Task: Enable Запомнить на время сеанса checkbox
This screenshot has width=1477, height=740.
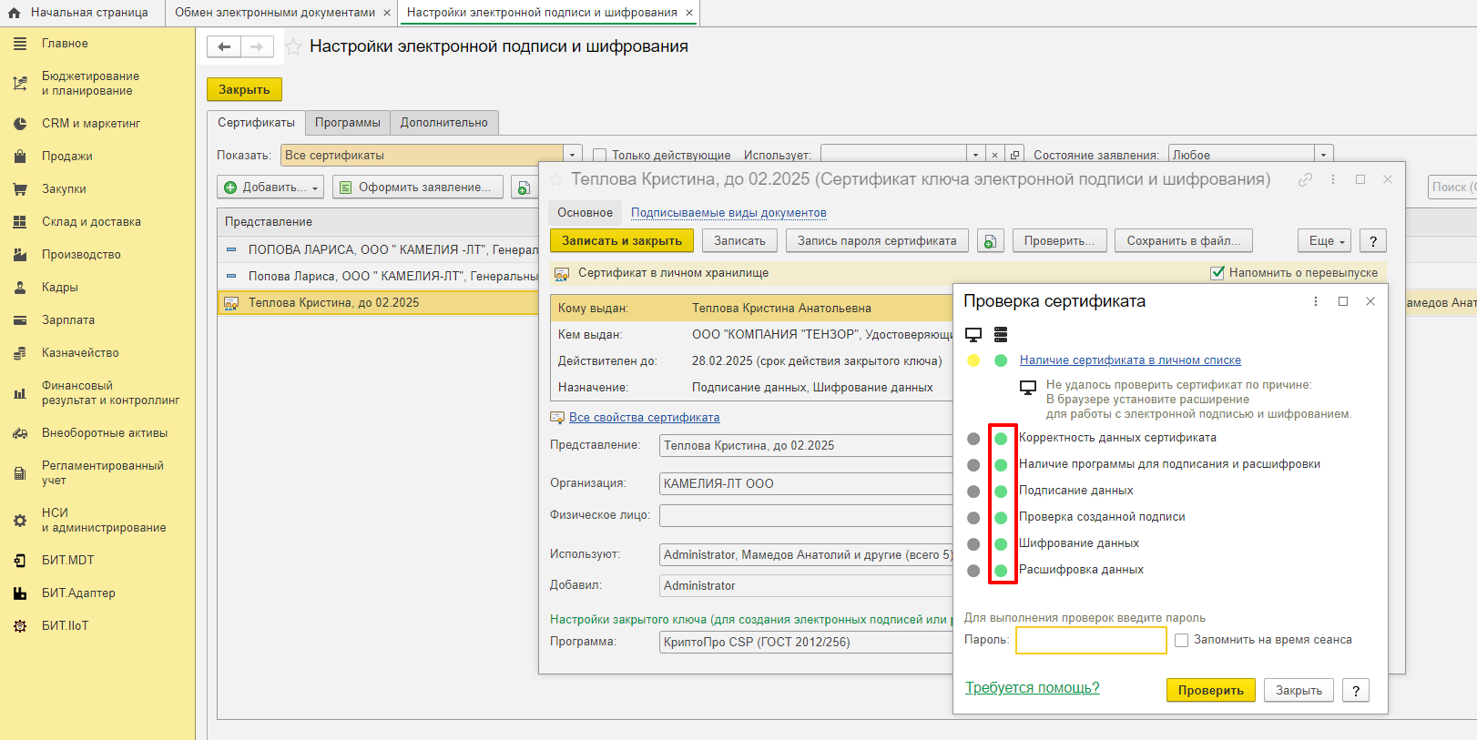Action: (1181, 640)
